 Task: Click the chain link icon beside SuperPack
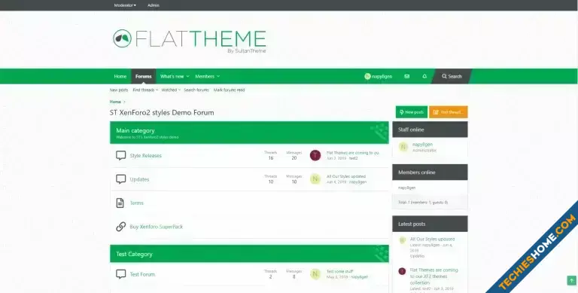[121, 227]
